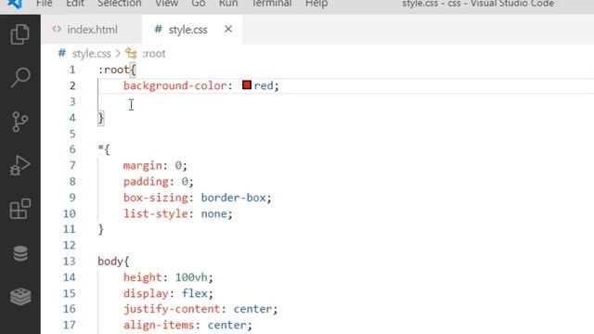Click line number 12 in the gutter

pyautogui.click(x=69, y=245)
